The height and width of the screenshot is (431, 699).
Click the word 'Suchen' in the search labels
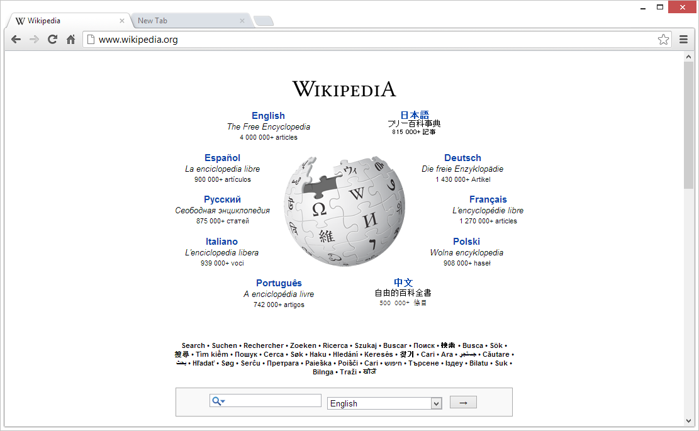(224, 345)
